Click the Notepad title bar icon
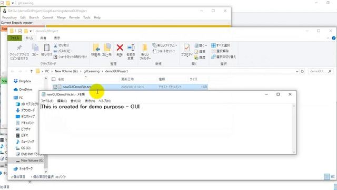This screenshot has width=337, height=190. pos(43,94)
